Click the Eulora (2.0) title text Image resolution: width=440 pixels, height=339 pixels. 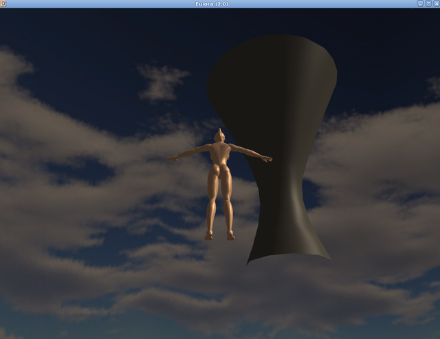point(212,3)
